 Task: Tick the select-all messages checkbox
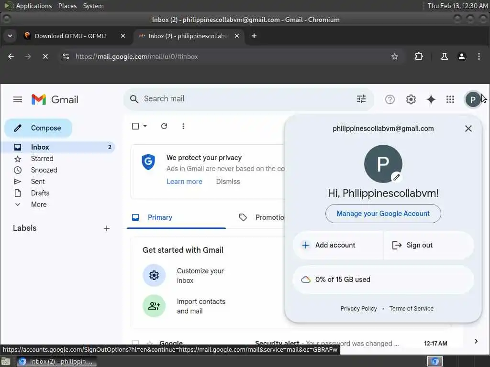[135, 126]
